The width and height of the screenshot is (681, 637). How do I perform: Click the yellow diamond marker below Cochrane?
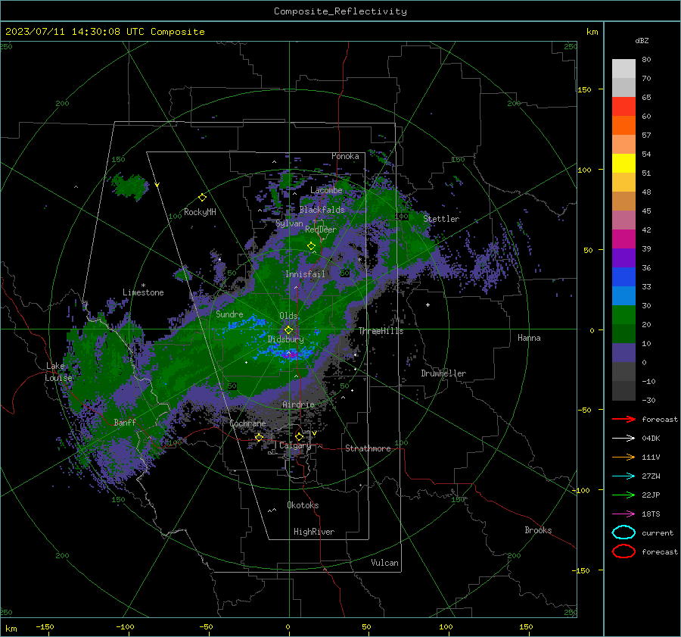coord(259,437)
